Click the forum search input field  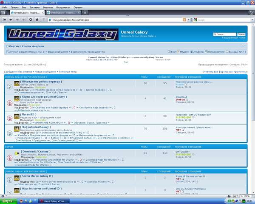pyautogui.click(x=225, y=34)
